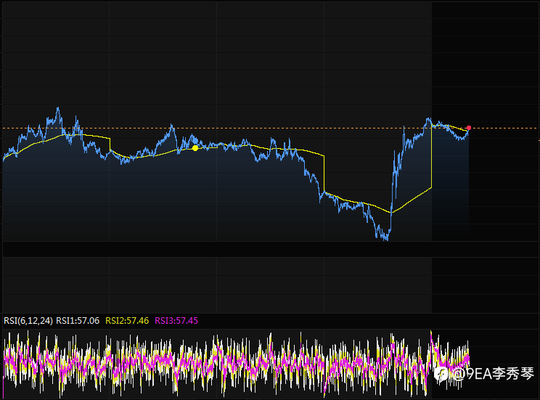Click the yellow RSI2:57.46 value
The width and height of the screenshot is (540, 400).
click(x=127, y=321)
